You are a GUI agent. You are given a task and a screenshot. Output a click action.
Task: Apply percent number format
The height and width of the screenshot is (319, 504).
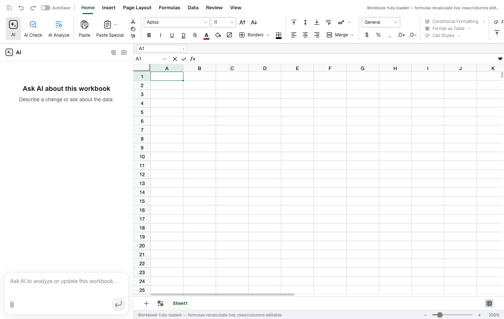(378, 35)
